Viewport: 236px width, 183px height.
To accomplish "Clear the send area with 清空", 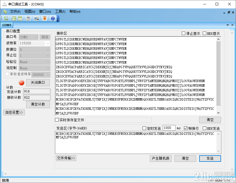I will [185, 158].
